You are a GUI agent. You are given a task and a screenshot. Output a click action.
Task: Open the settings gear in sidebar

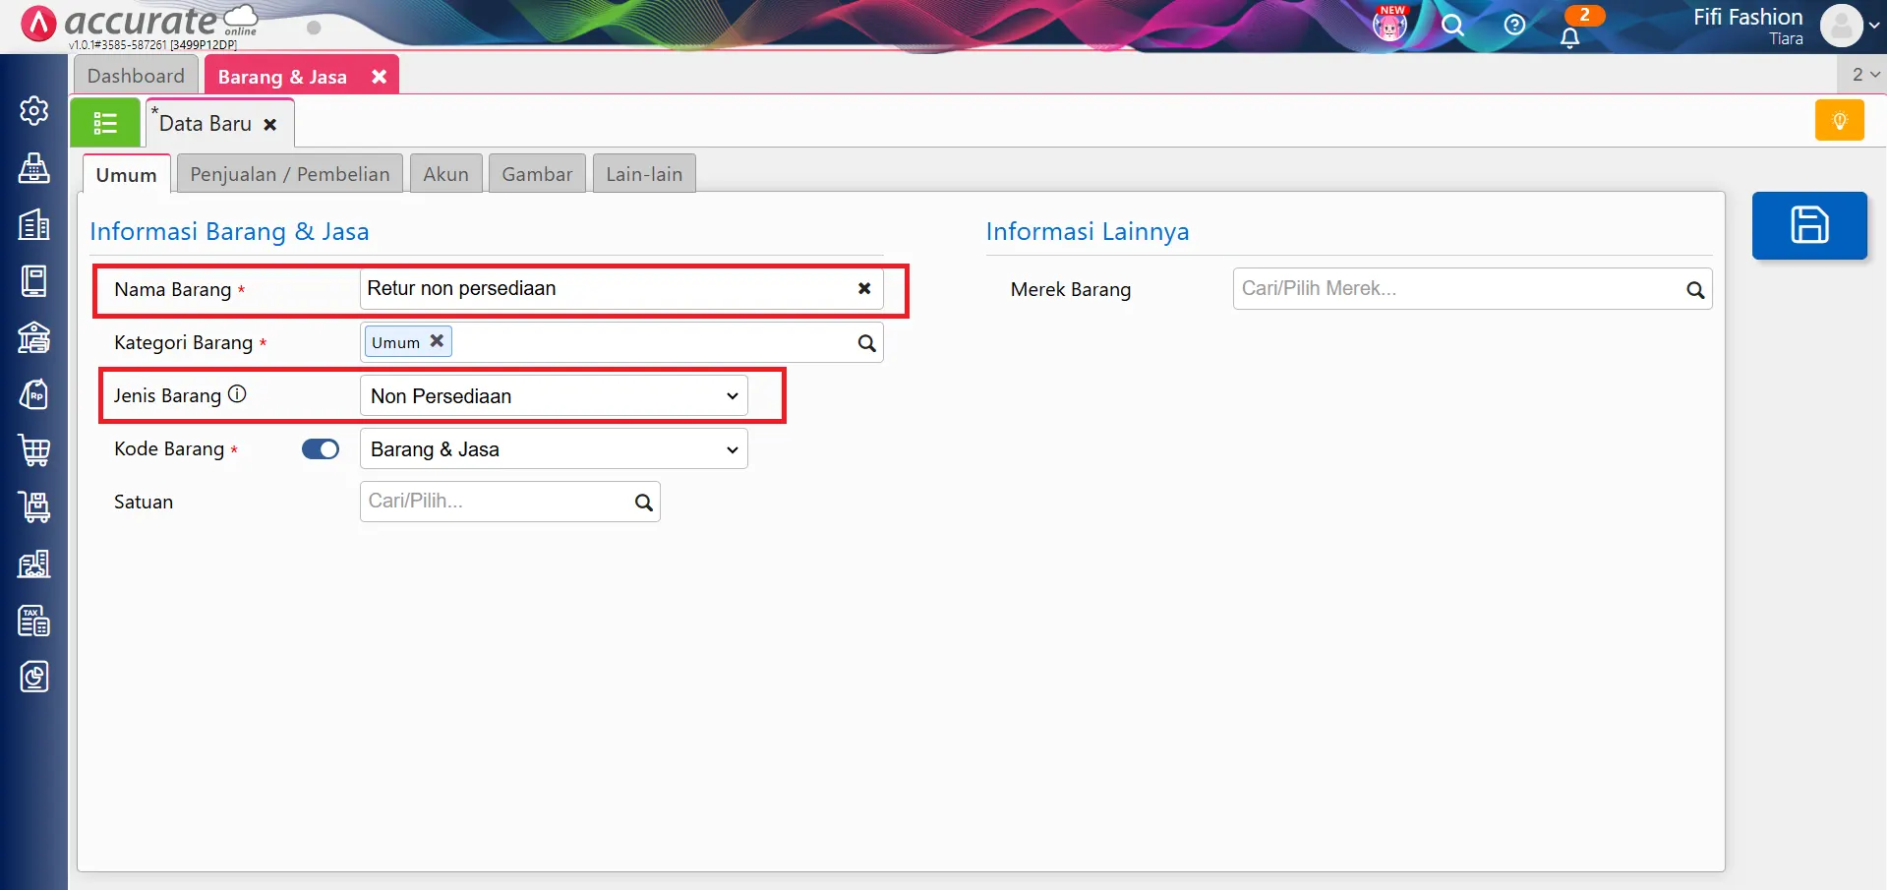tap(34, 111)
